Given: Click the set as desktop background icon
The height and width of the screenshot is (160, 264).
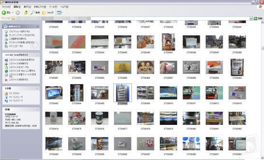Looking at the screenshot, I should (6, 43).
